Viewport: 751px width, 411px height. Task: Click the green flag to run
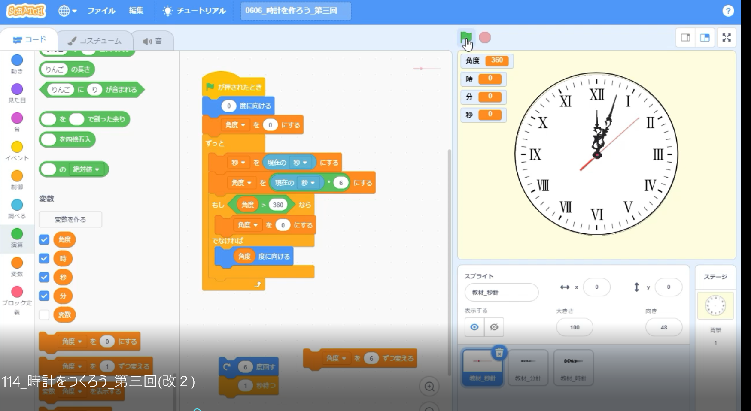click(465, 37)
